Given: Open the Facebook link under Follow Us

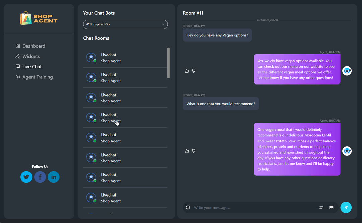Looking at the screenshot, I should [40, 177].
